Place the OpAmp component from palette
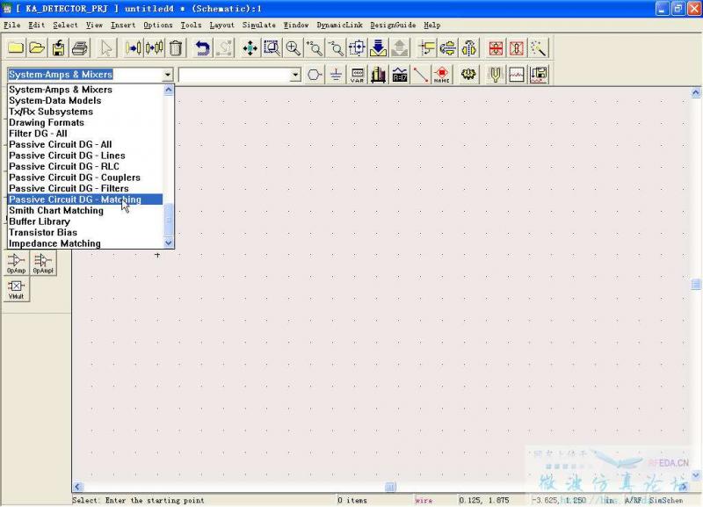This screenshot has width=703, height=507. click(x=16, y=263)
